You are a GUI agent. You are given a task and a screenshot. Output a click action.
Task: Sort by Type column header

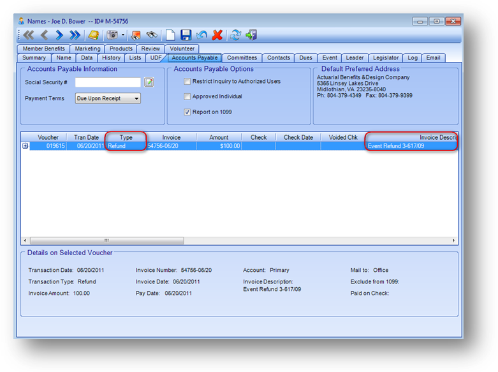pos(126,137)
